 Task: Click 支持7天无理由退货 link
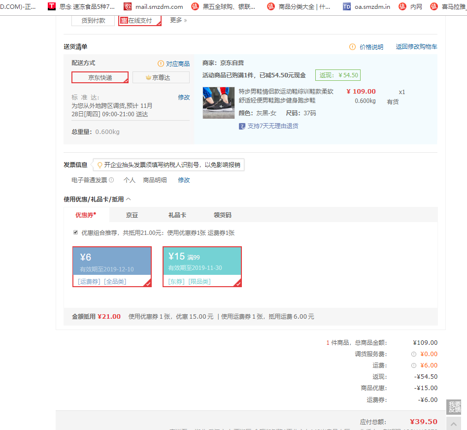[x=273, y=126]
